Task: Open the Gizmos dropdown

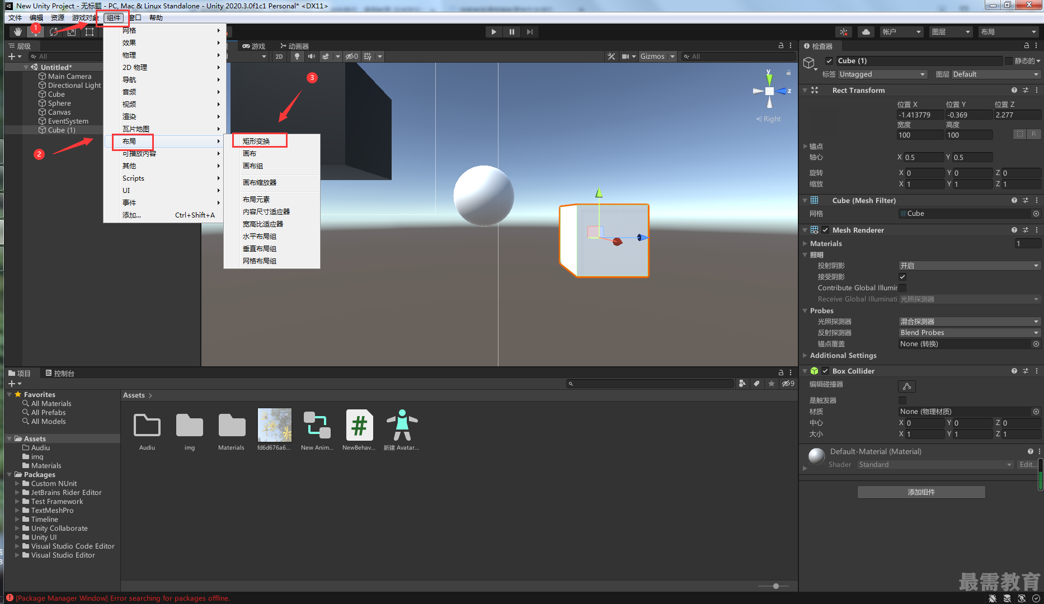Action: pos(657,56)
